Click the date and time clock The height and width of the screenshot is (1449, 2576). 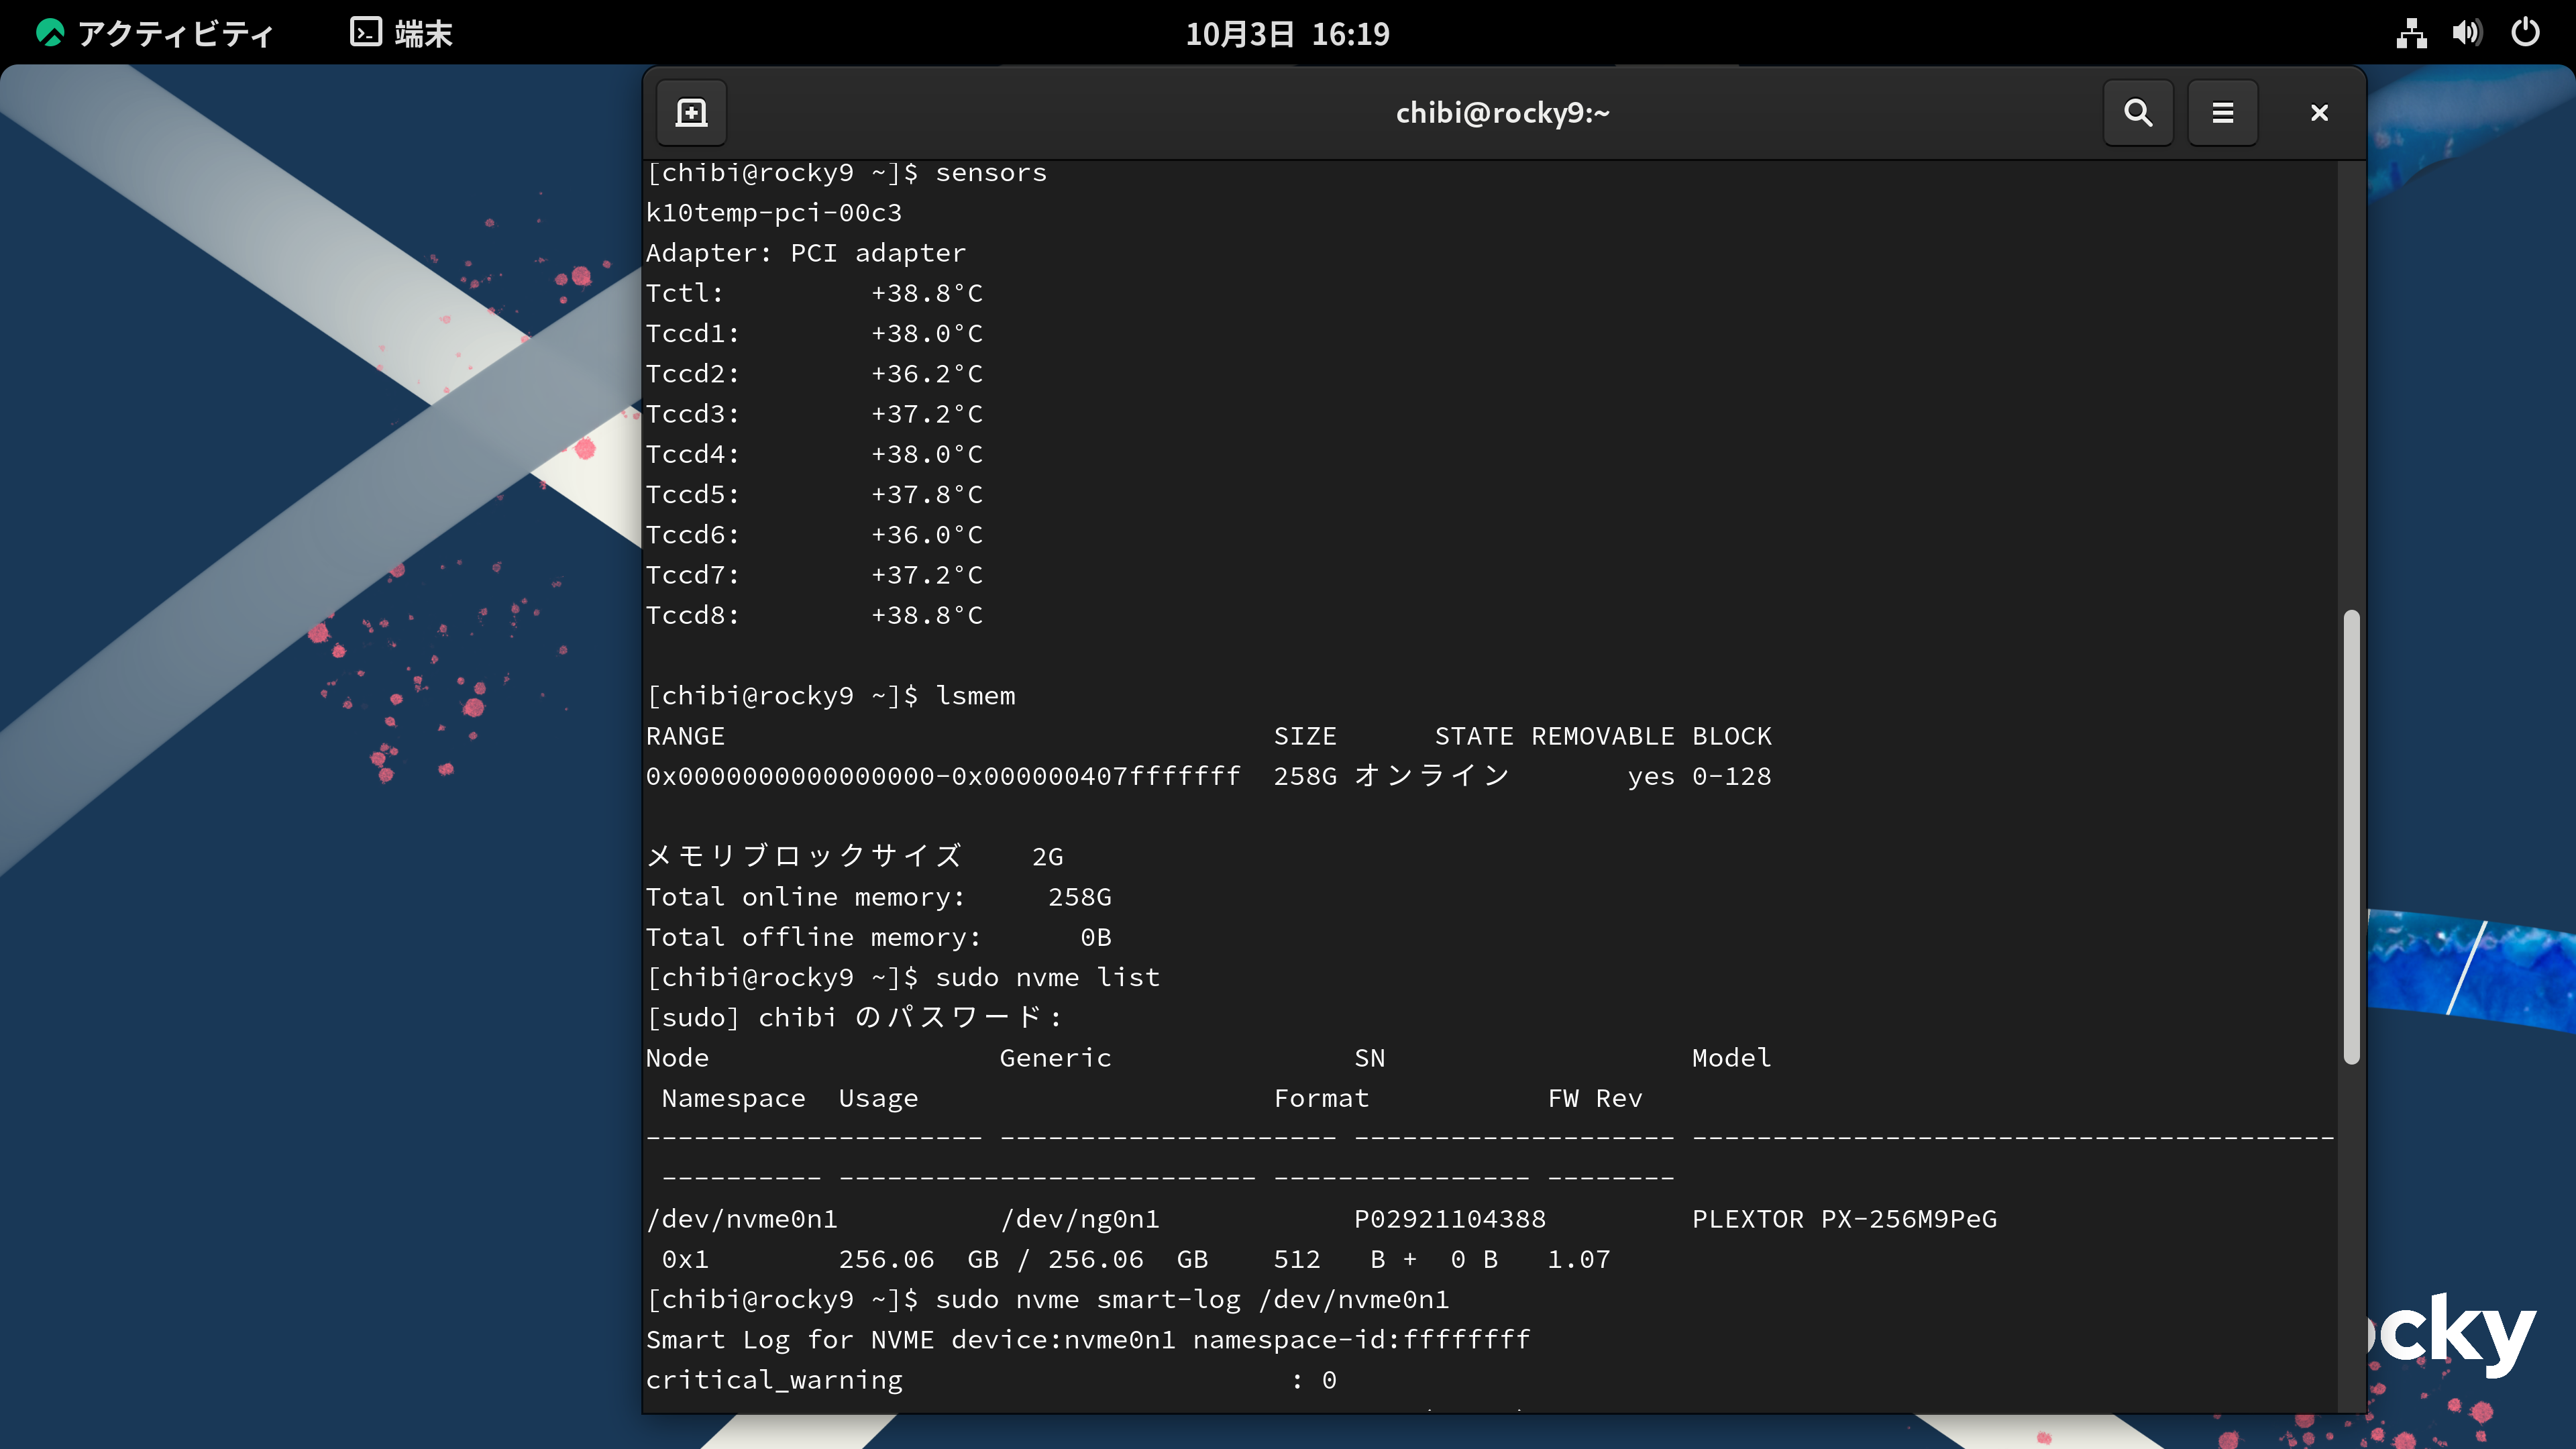[x=1287, y=34]
